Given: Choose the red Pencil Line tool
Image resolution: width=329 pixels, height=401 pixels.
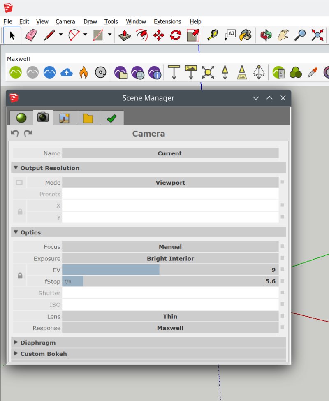Looking at the screenshot, I should point(50,35).
